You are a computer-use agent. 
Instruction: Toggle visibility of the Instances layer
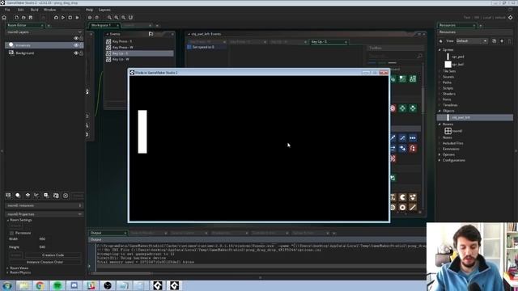[x=76, y=45]
